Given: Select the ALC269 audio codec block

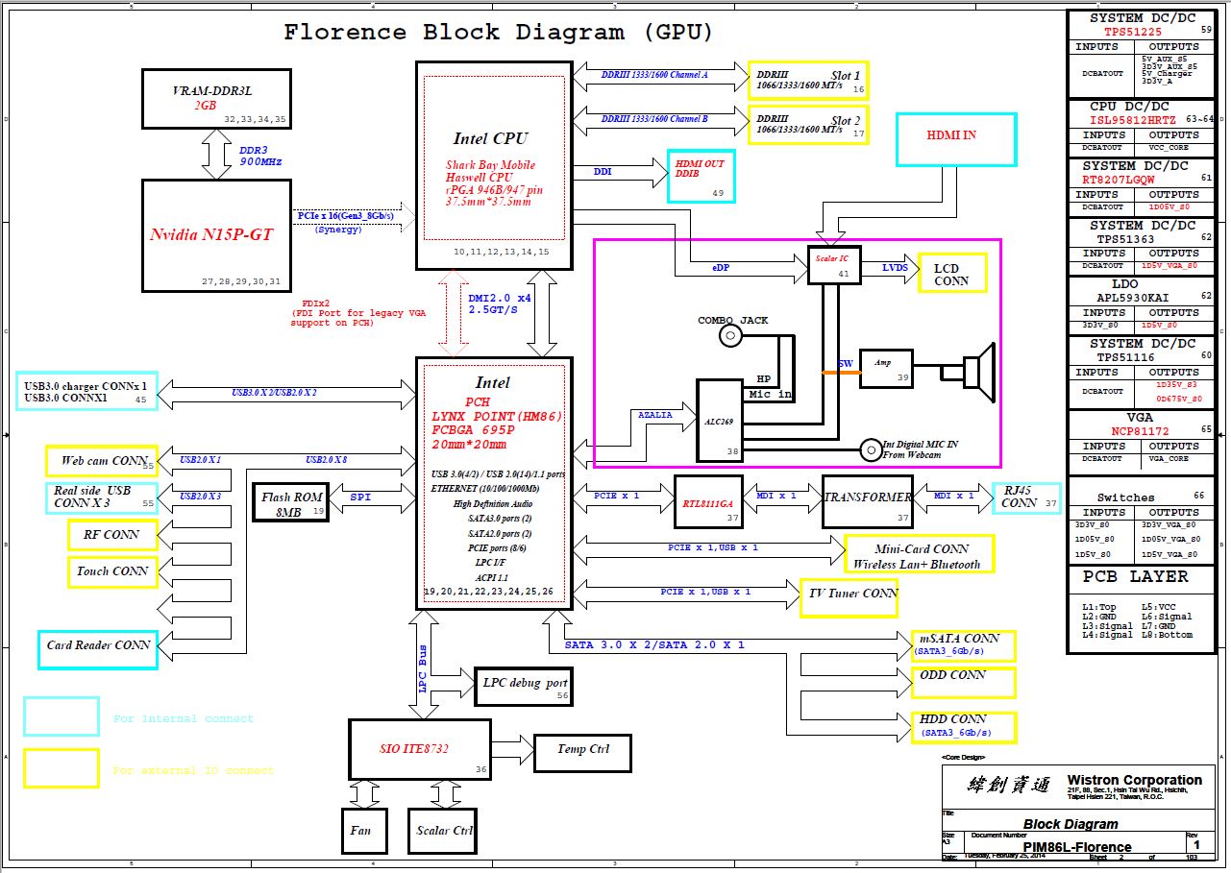Looking at the screenshot, I should (x=719, y=421).
